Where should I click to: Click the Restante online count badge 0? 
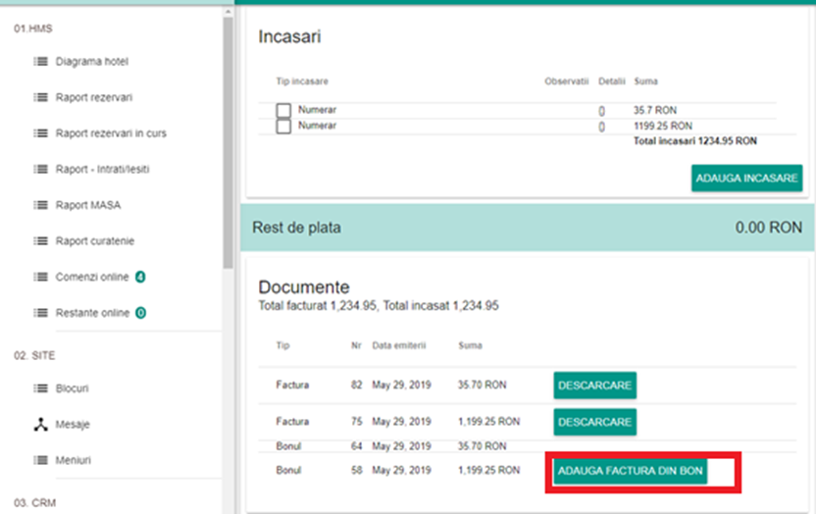pos(140,313)
